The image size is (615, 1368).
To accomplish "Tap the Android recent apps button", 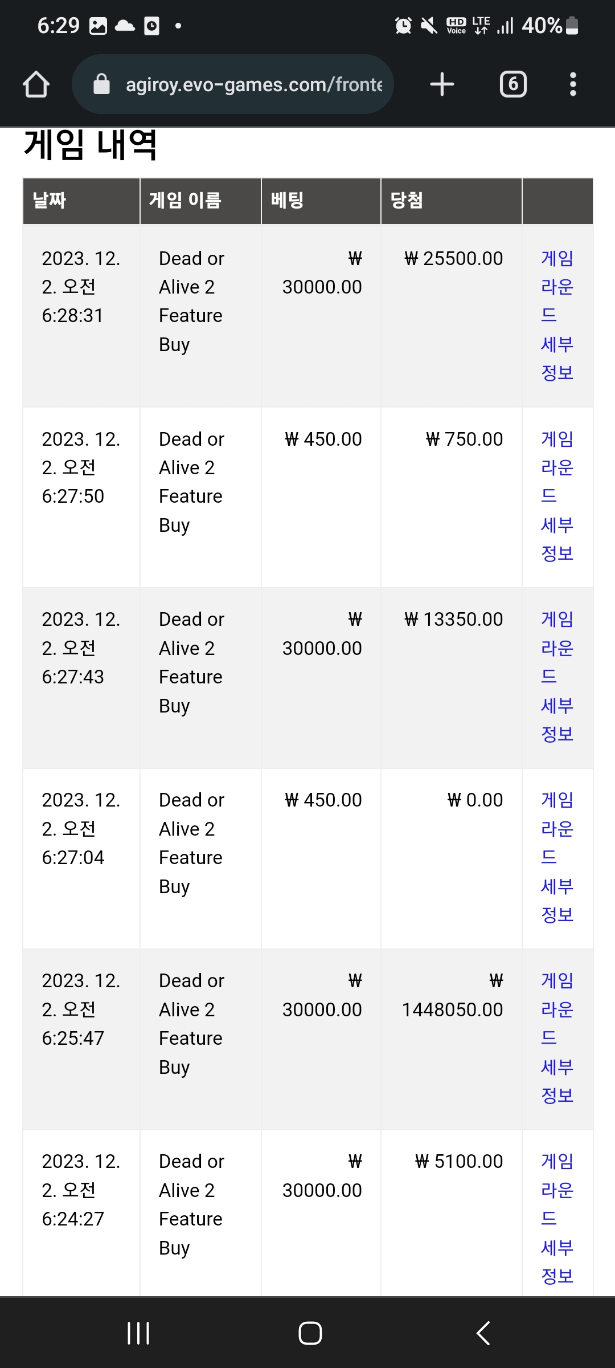I will coord(138,1333).
